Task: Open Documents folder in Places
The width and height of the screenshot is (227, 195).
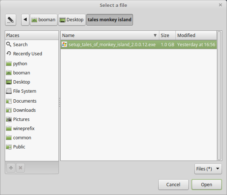Action: (32, 101)
